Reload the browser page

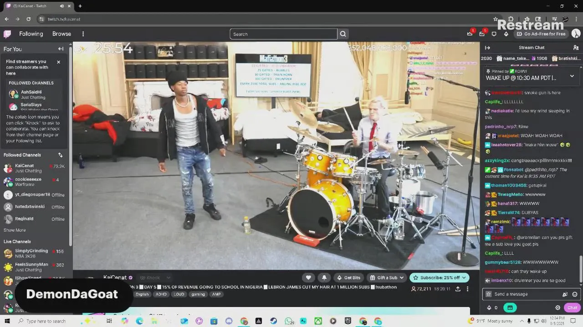pyautogui.click(x=29, y=19)
